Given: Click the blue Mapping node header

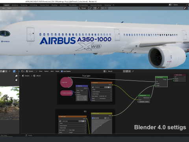Looking at the screenshot, I should tap(82, 86).
